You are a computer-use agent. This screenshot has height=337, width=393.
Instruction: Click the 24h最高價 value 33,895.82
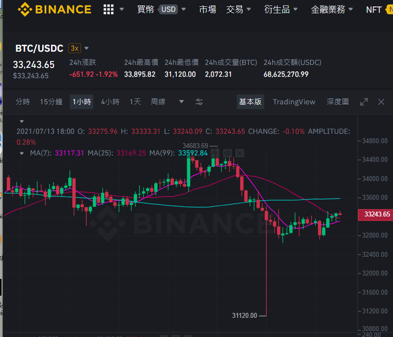click(x=140, y=74)
